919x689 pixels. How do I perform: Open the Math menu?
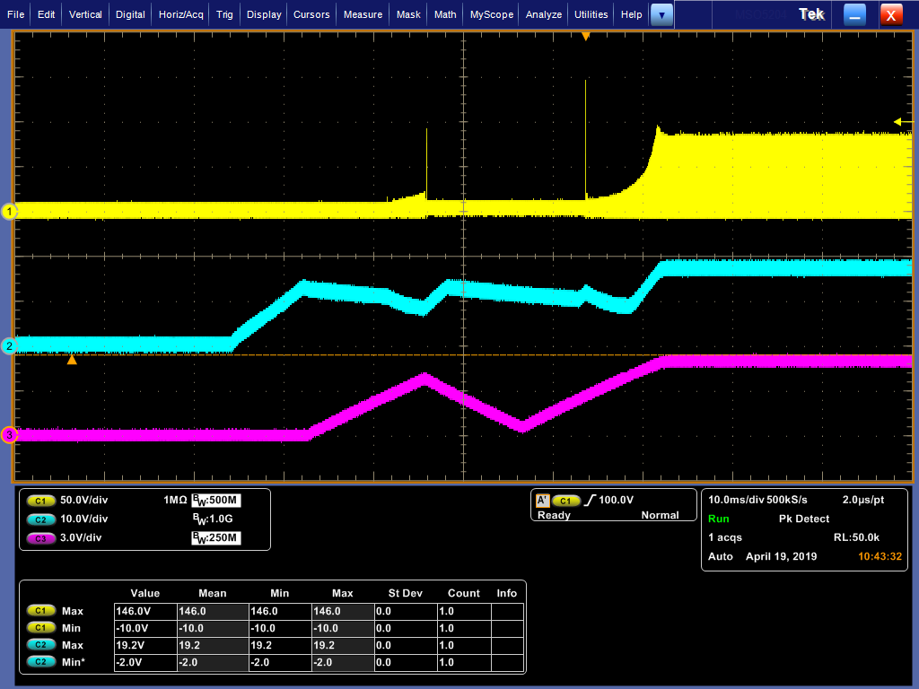pos(445,14)
